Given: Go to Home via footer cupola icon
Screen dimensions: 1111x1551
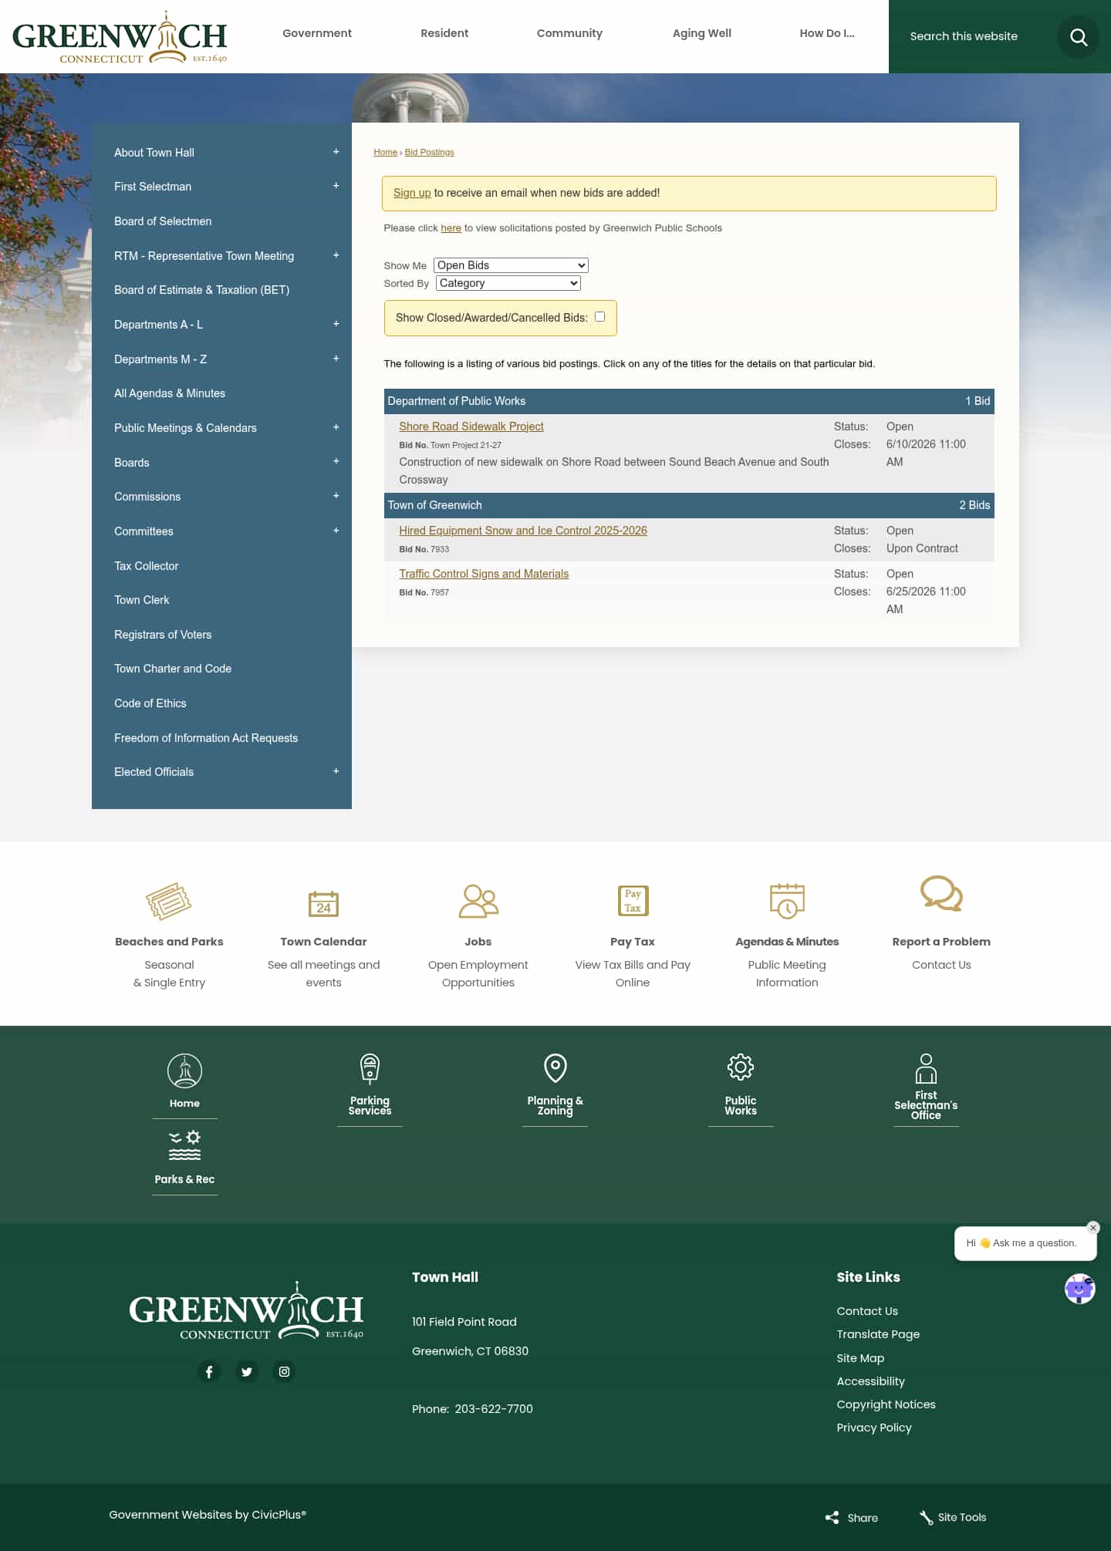Looking at the screenshot, I should tap(184, 1071).
